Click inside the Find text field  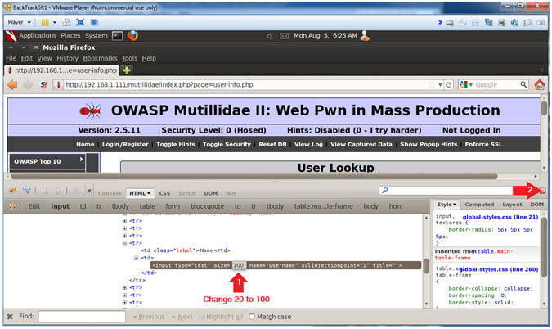point(82,317)
